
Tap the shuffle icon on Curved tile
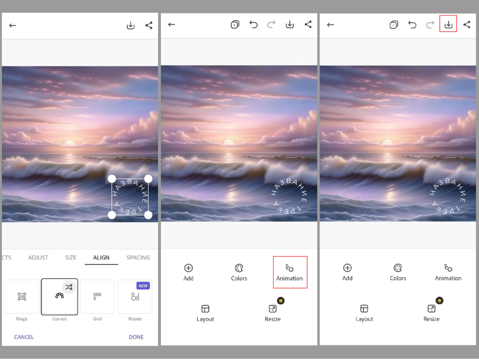pos(69,287)
